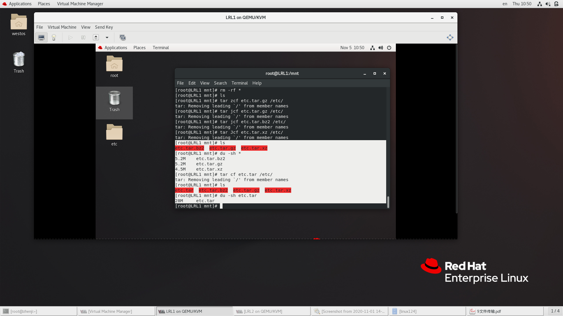
Task: Show virtual hardware details (lightbulb icon)
Action: (x=54, y=37)
